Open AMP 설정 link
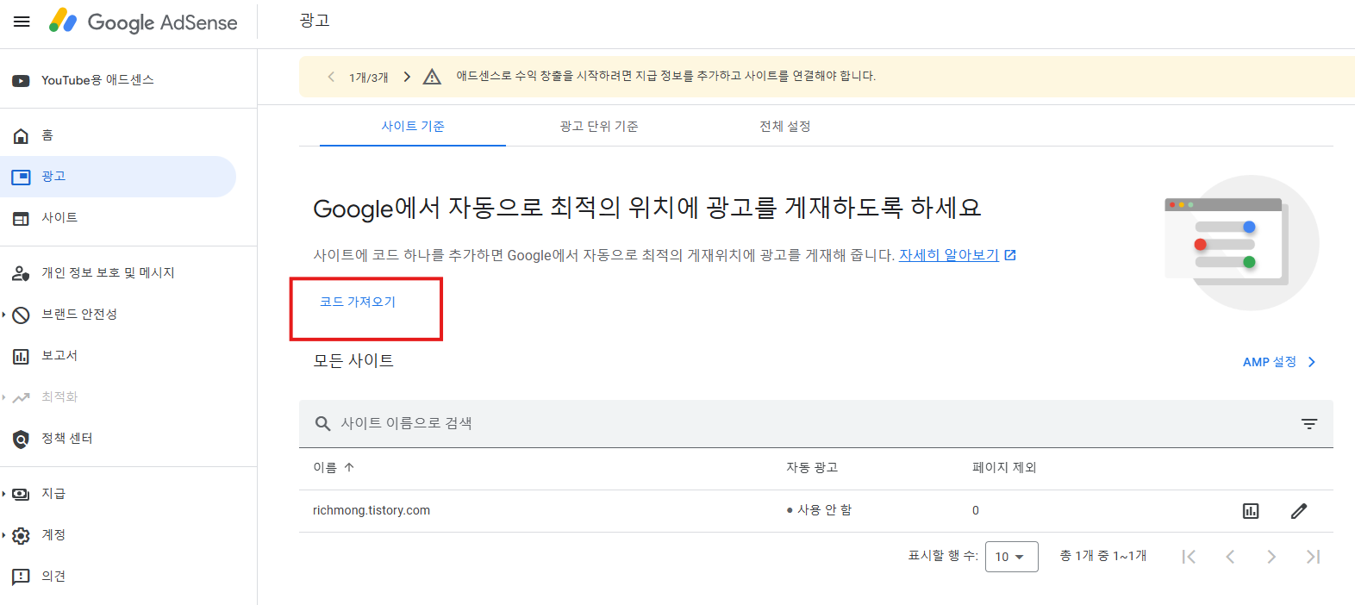 1270,362
